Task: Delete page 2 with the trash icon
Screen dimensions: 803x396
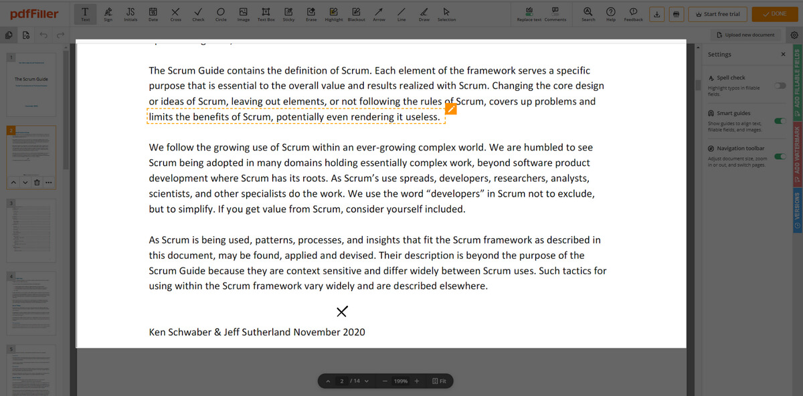Action: tap(37, 183)
